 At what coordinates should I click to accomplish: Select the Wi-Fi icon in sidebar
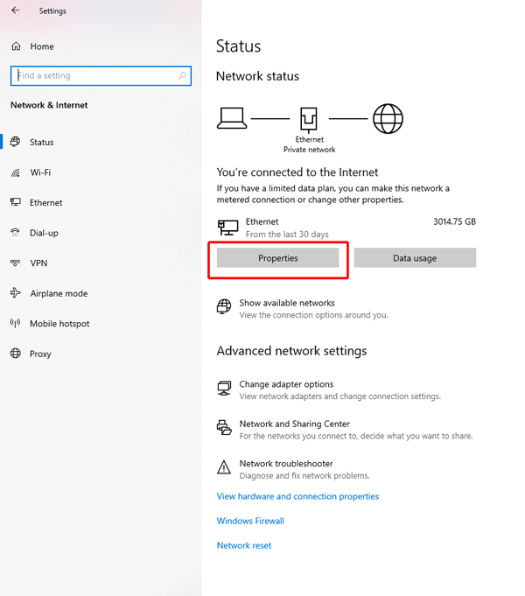click(15, 172)
